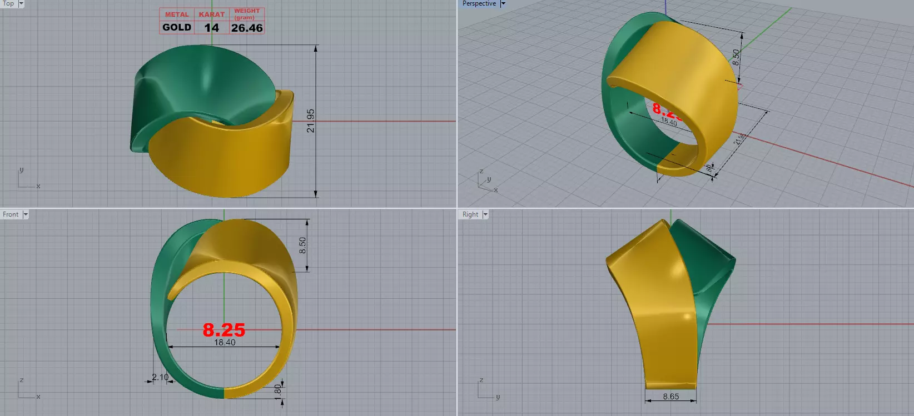Open the Front viewport dropdown arrow
Screen dimensions: 914x416
pyautogui.click(x=25, y=214)
